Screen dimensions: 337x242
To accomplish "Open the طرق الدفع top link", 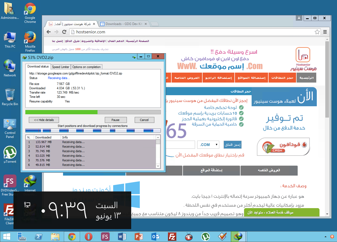I will click(x=73, y=41).
